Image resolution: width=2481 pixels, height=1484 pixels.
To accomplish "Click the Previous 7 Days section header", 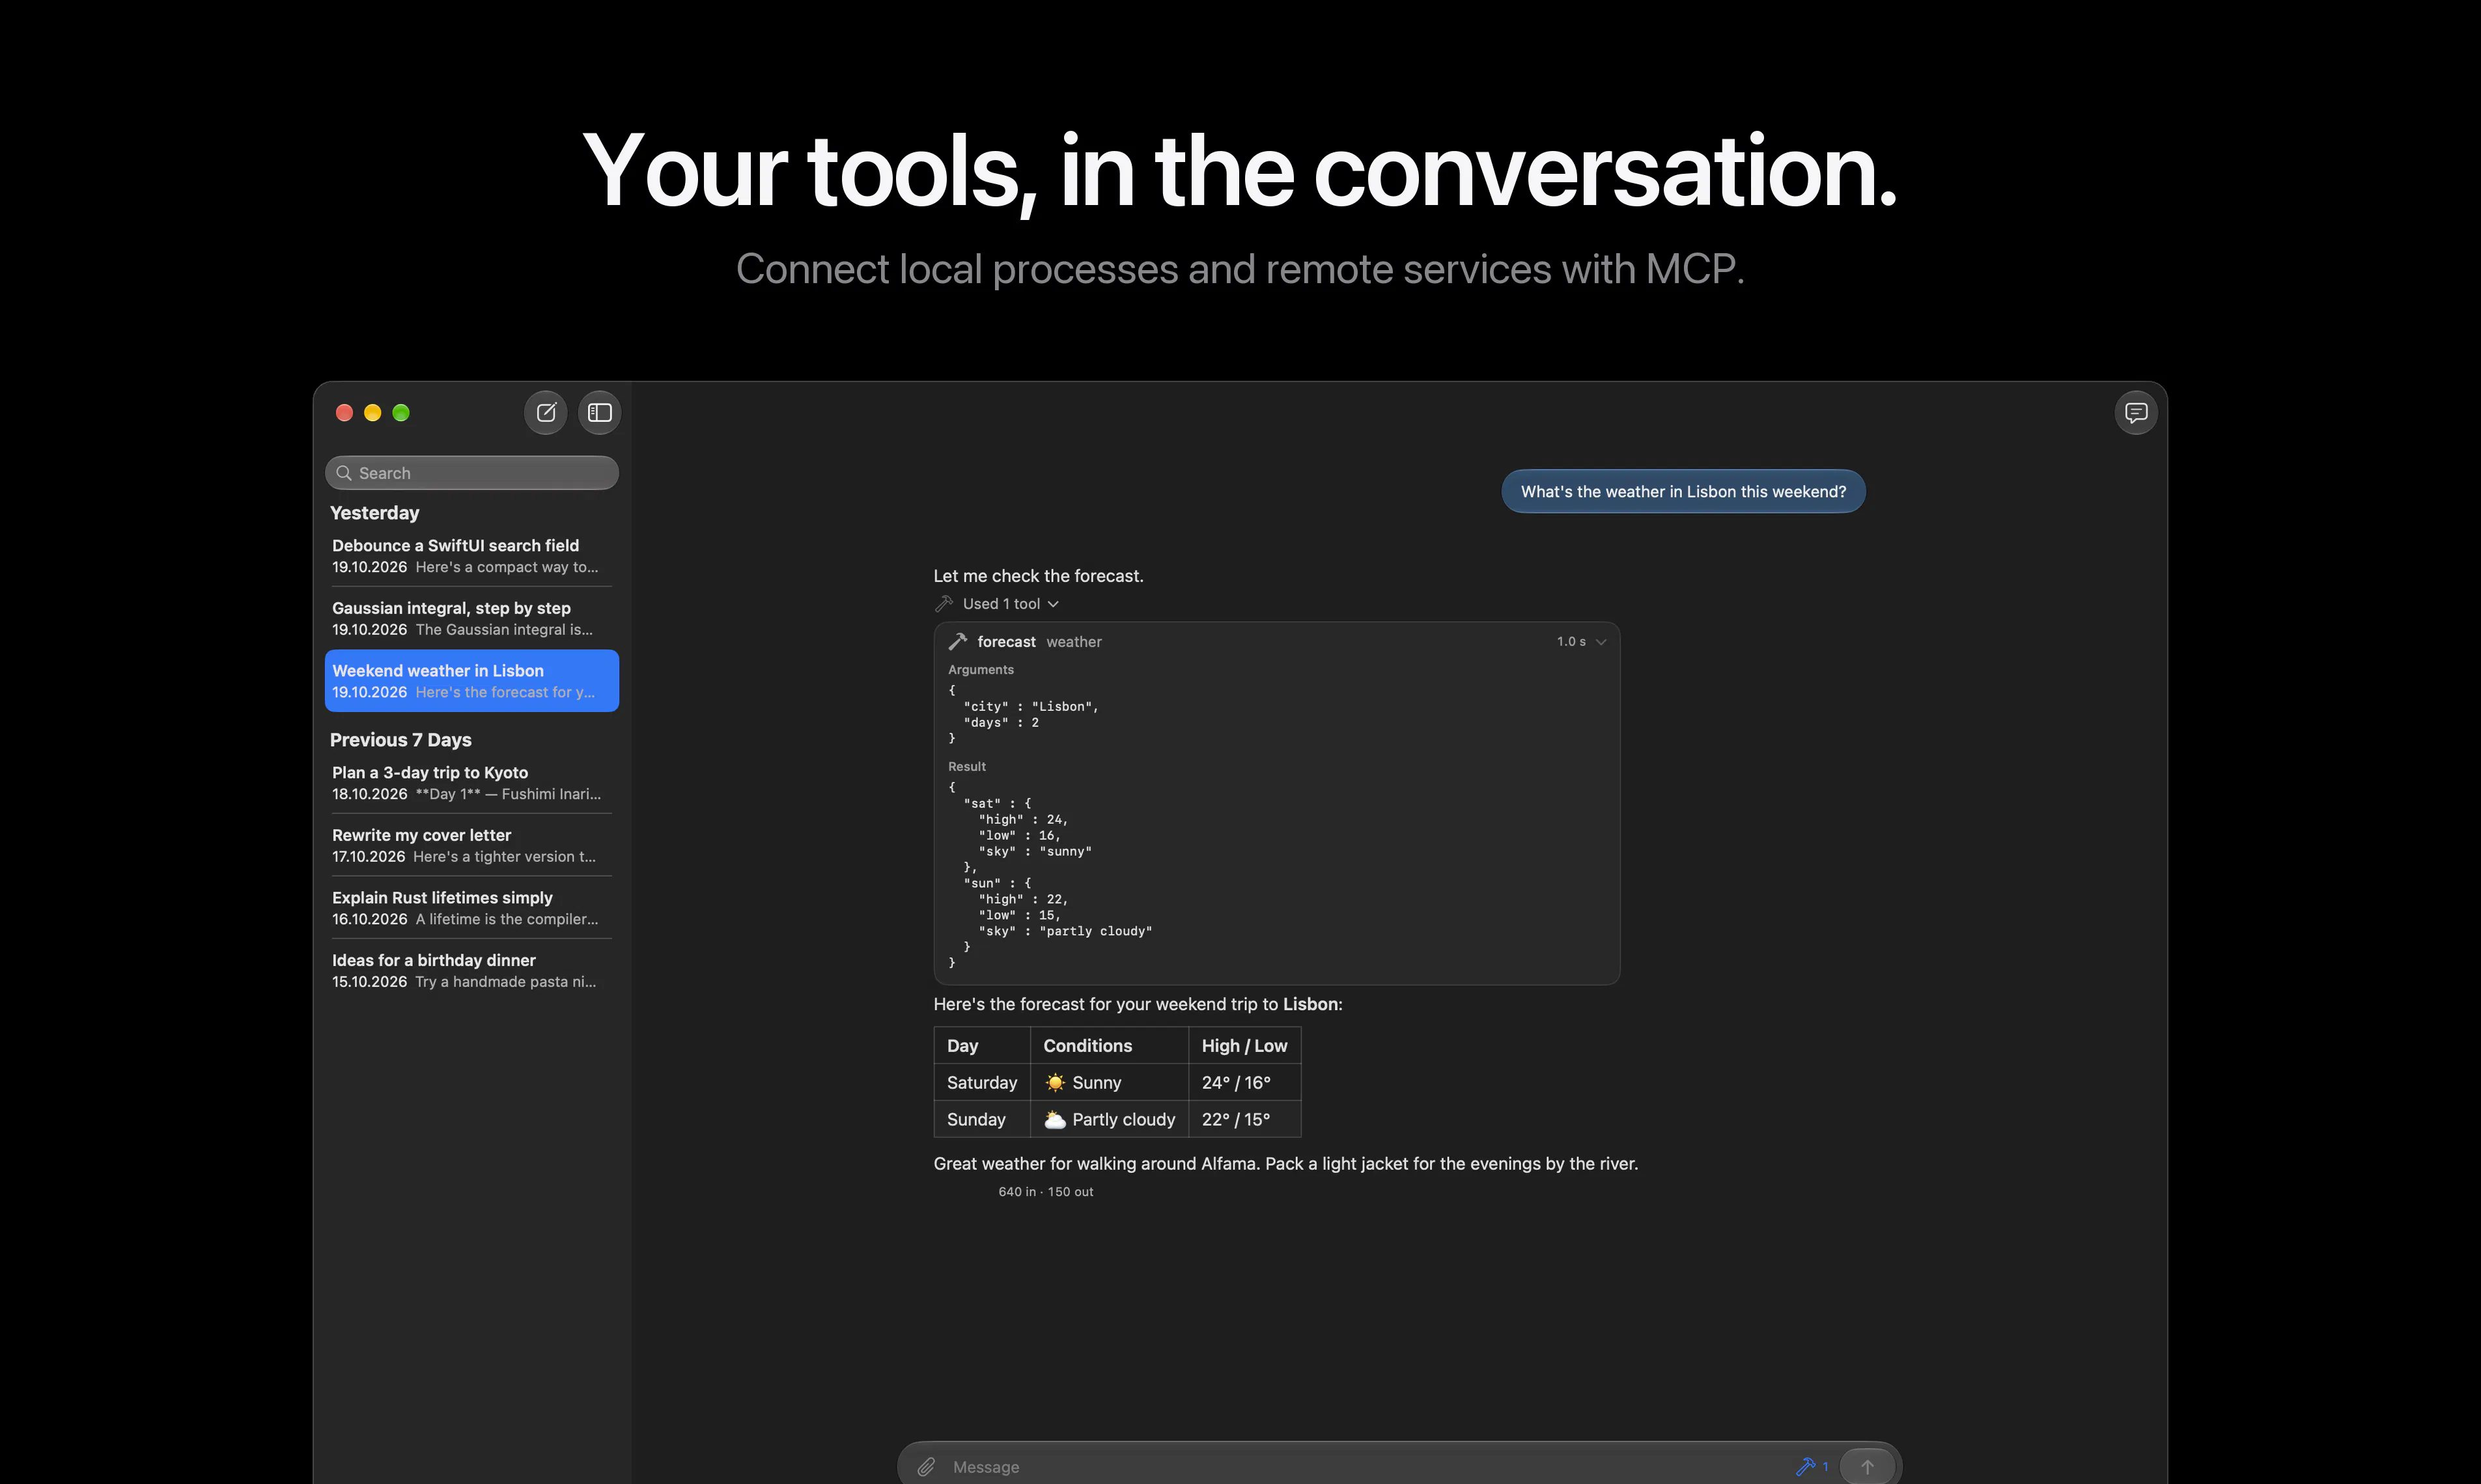I will click(400, 740).
